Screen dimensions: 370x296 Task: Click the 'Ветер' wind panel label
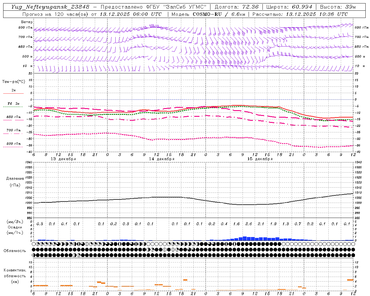(x=27, y=22)
